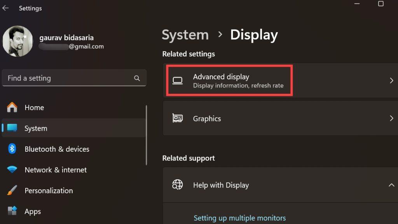
Task: Grab the sidebar scrollbar
Action: [147, 135]
